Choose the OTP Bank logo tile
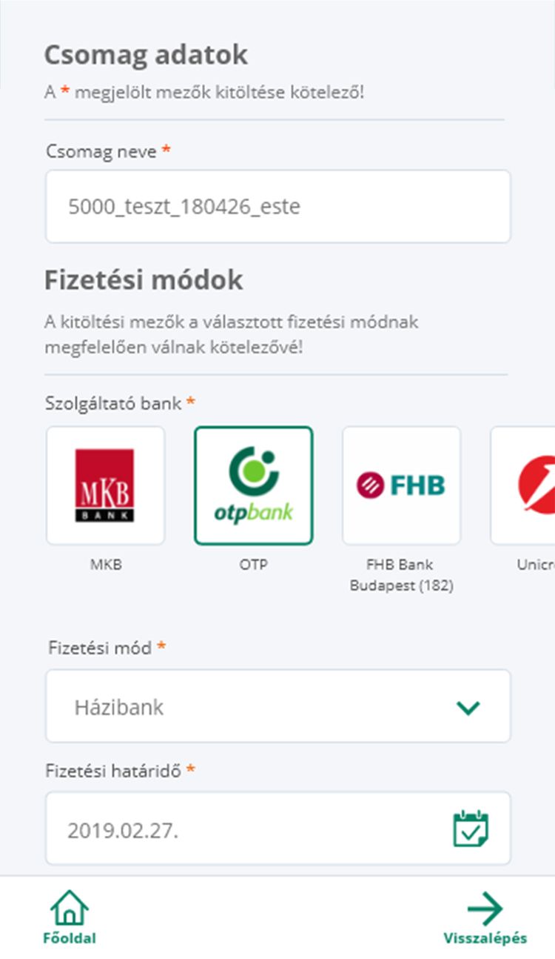The width and height of the screenshot is (555, 959). (x=254, y=485)
